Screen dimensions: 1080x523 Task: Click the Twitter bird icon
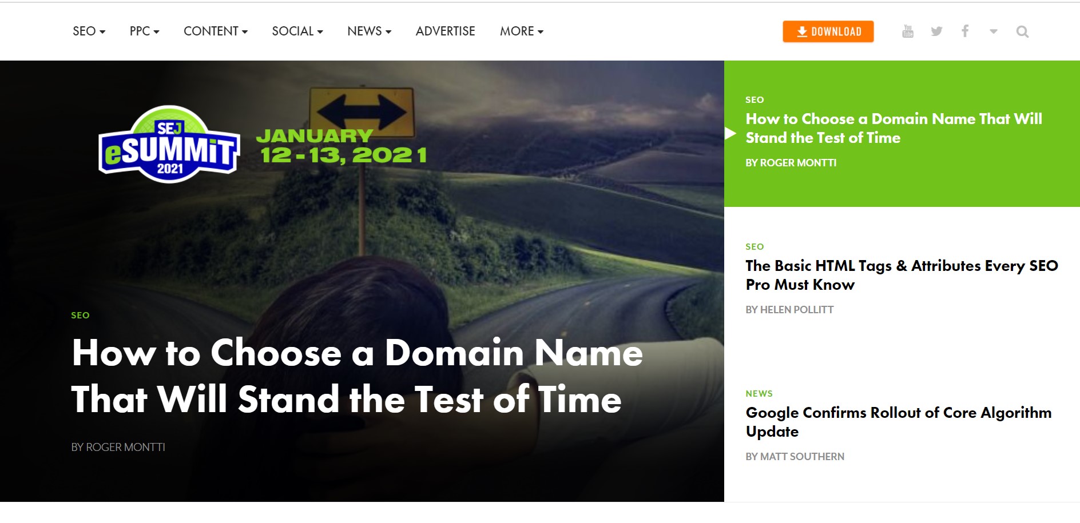(936, 31)
